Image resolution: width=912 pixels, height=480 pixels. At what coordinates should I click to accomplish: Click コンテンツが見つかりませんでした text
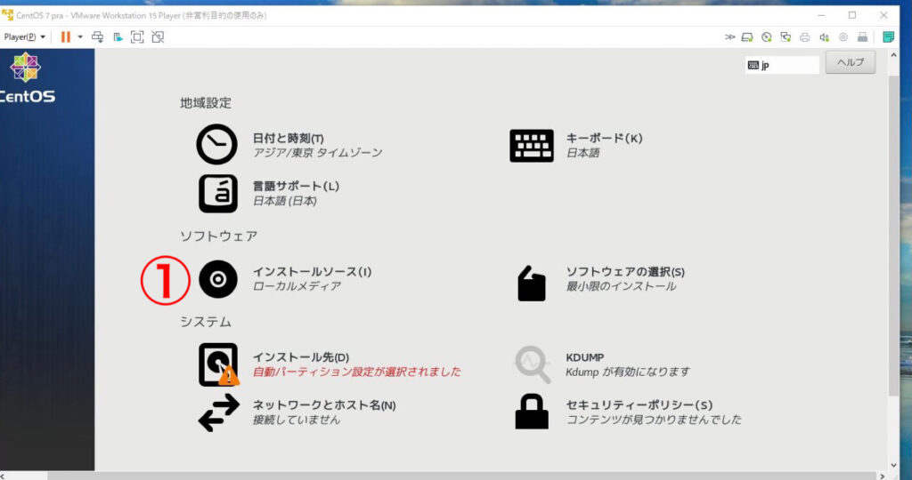[x=654, y=420]
